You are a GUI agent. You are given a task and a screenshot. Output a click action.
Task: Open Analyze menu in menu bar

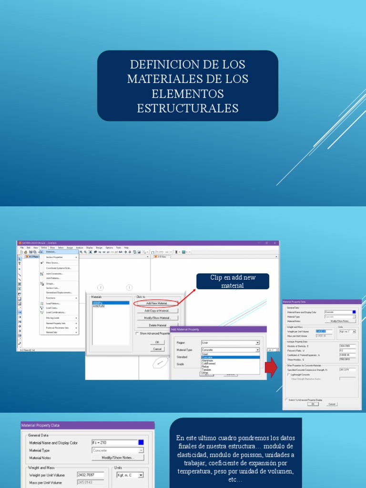[x=80, y=247]
